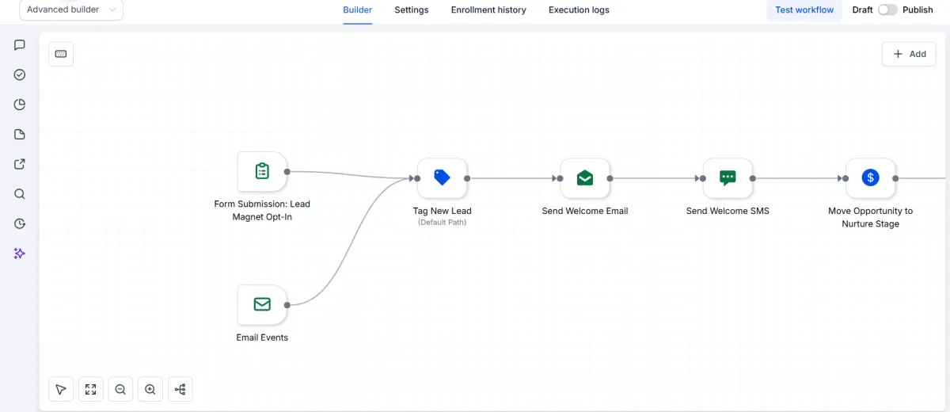Click the purple AI sparkle icon in sidebar
The image size is (950, 412).
(20, 254)
